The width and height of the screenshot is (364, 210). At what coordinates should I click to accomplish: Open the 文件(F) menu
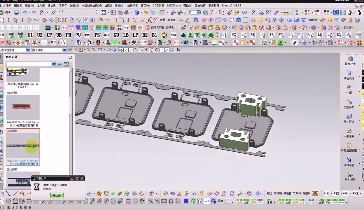click(x=7, y=6)
